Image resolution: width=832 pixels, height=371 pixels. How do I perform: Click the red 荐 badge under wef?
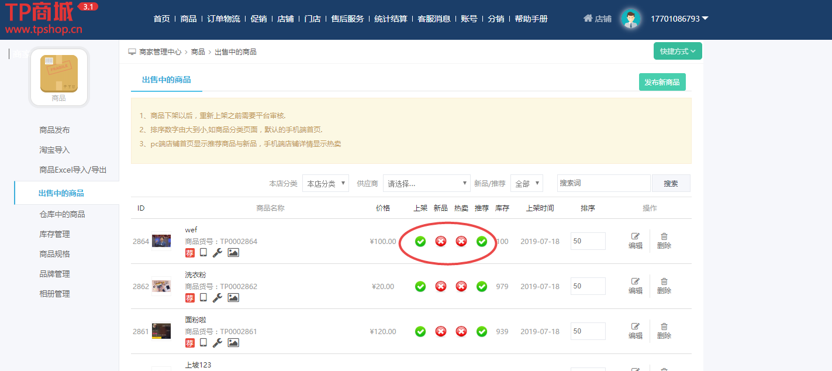[x=190, y=253]
